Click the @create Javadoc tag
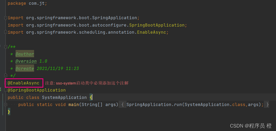This screenshot has height=131, width=276. [25, 68]
